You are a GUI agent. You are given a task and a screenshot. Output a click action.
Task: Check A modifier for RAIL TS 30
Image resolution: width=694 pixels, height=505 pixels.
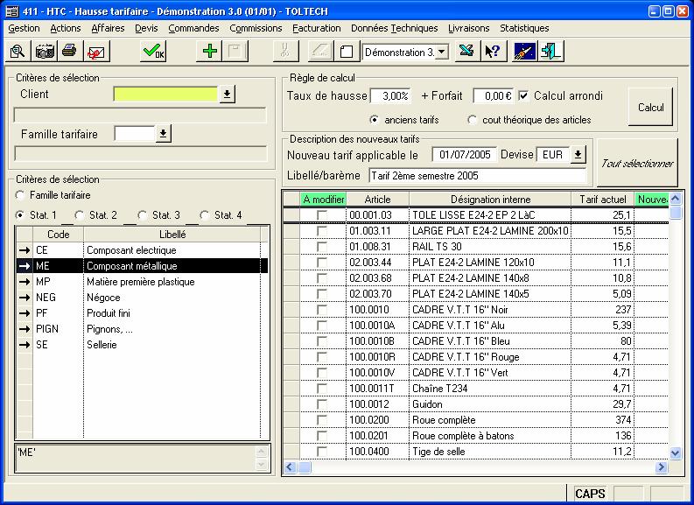[322, 247]
